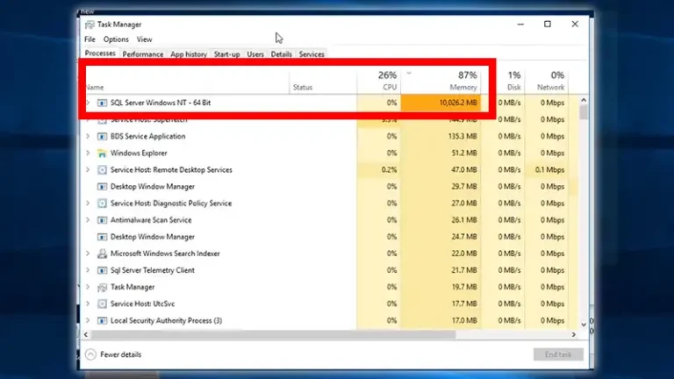This screenshot has width=674, height=379.
Task: Click the End task button
Action: [x=558, y=354]
